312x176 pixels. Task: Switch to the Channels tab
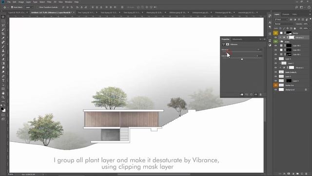pos(286,14)
